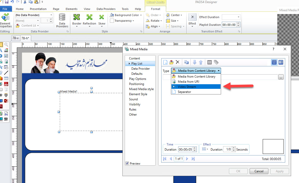
Task: Click the copy item icon in playlist toolbar
Action: coord(186,62)
